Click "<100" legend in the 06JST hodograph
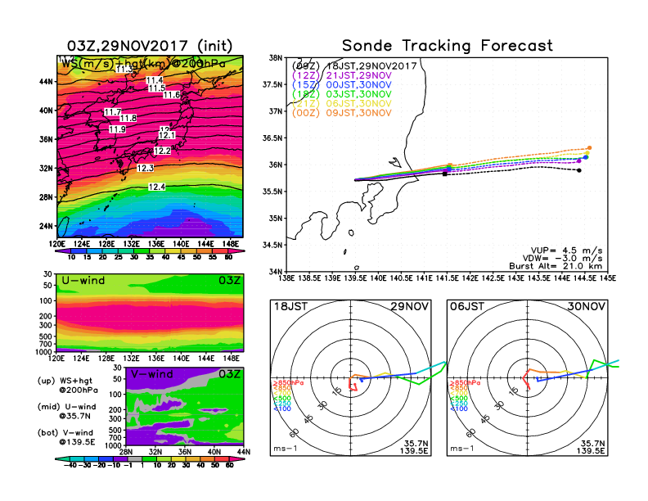The image size is (648, 501). (x=459, y=408)
